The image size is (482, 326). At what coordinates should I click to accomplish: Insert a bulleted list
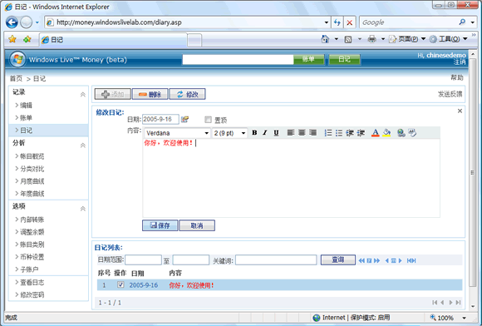point(339,132)
